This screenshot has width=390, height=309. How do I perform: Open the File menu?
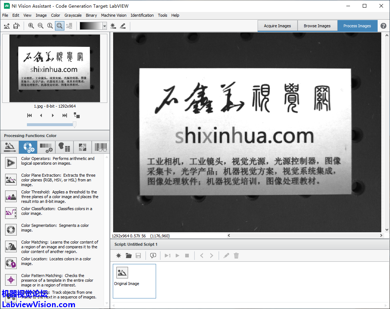(x=5, y=15)
